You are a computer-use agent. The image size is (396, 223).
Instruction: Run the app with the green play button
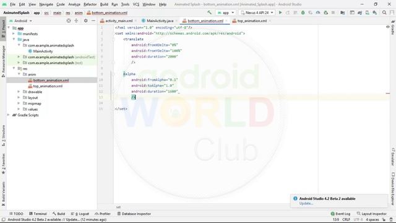[x=280, y=12]
